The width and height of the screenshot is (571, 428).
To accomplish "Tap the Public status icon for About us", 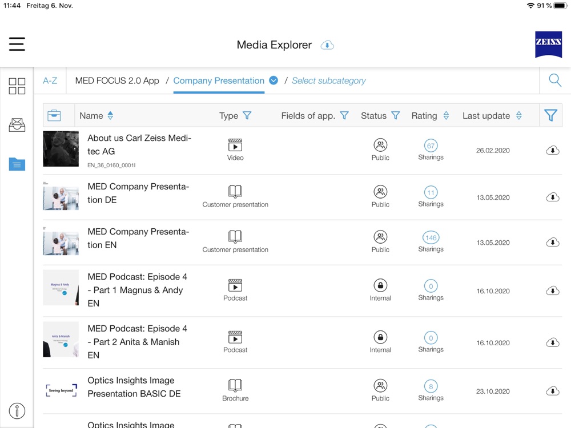I will tap(380, 145).
